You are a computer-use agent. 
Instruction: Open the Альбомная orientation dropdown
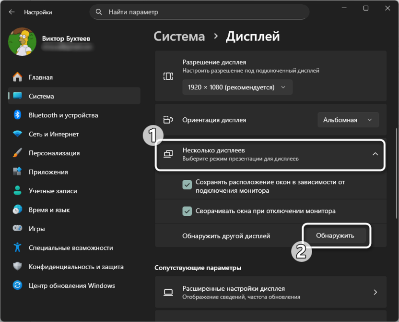click(x=348, y=120)
